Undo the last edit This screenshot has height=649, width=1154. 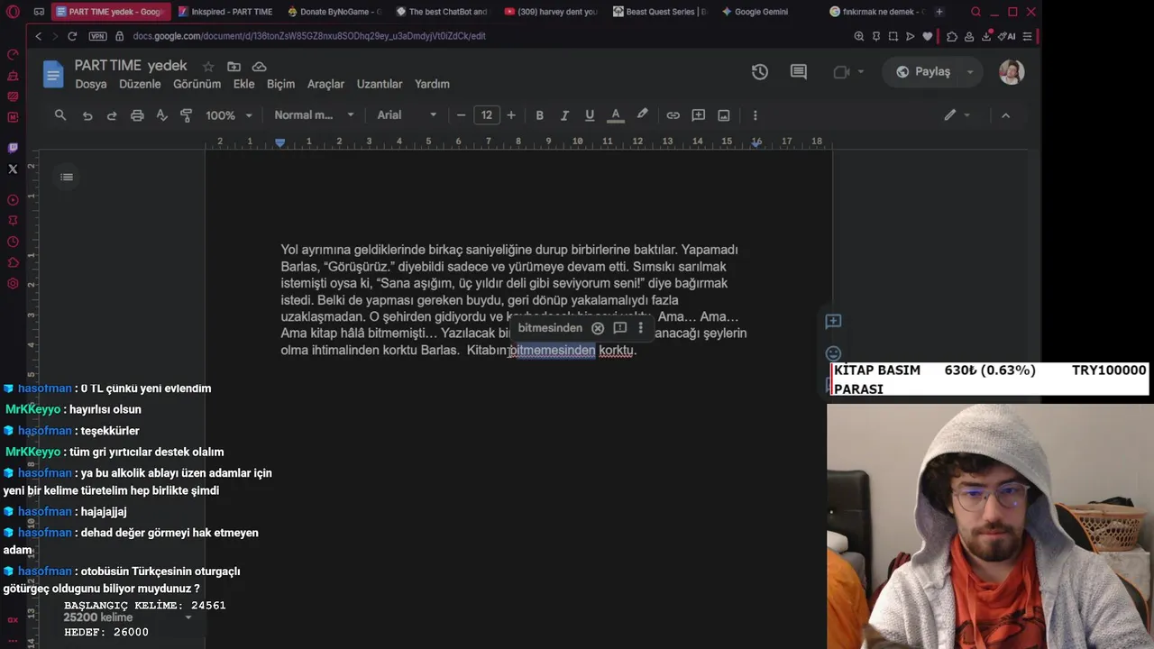pos(87,115)
